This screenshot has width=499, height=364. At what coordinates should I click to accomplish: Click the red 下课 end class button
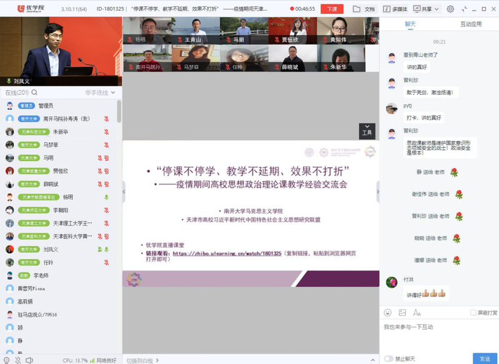point(332,9)
